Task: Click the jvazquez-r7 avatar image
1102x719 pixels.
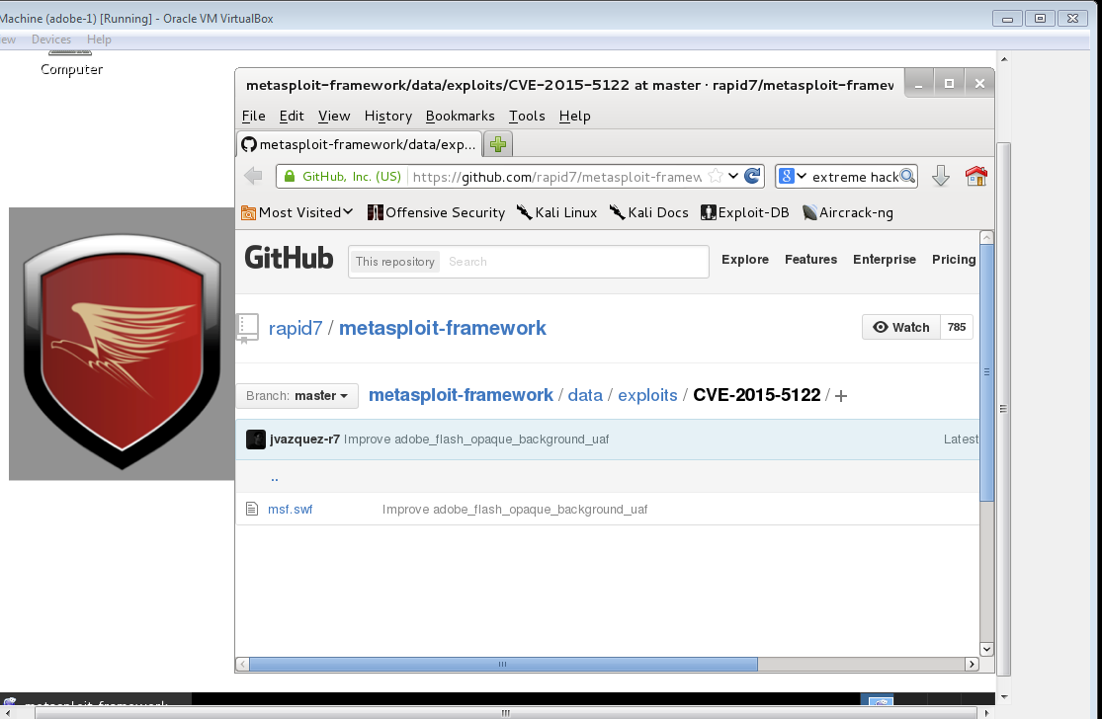Action: pos(256,439)
